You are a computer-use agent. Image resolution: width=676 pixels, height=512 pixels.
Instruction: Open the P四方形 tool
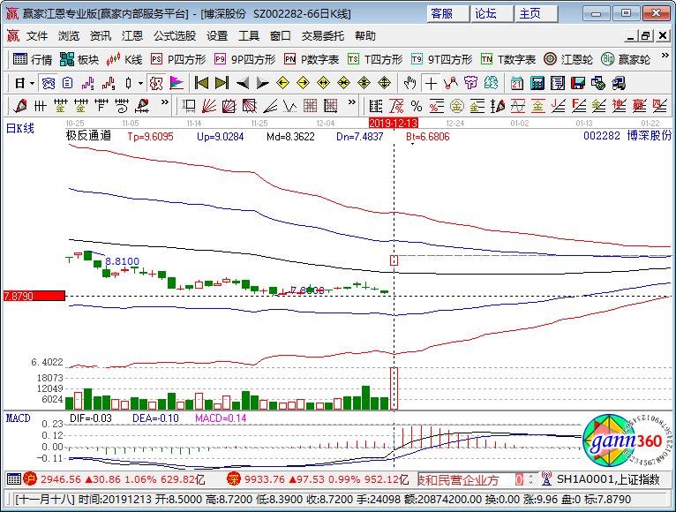click(178, 59)
